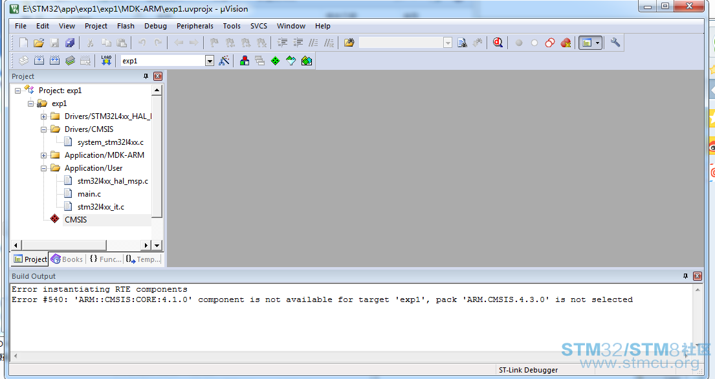Viewport: 715px width, 379px height.
Task: Open the Flash menu
Action: (x=126, y=26)
